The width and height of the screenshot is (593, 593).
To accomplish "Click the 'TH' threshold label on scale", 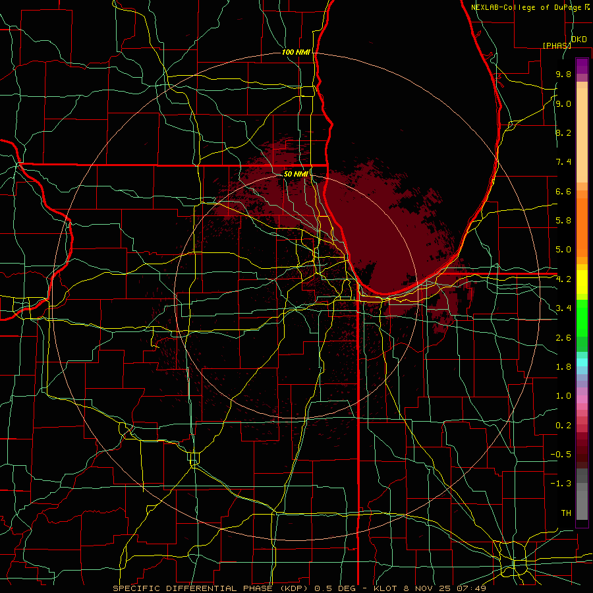I will [566, 513].
